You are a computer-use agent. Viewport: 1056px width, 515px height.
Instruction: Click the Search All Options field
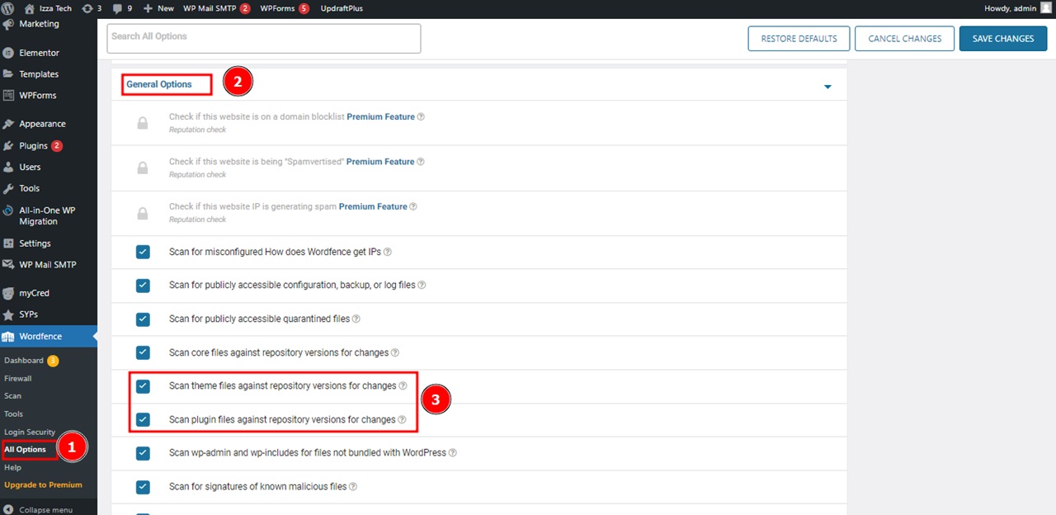coord(264,38)
